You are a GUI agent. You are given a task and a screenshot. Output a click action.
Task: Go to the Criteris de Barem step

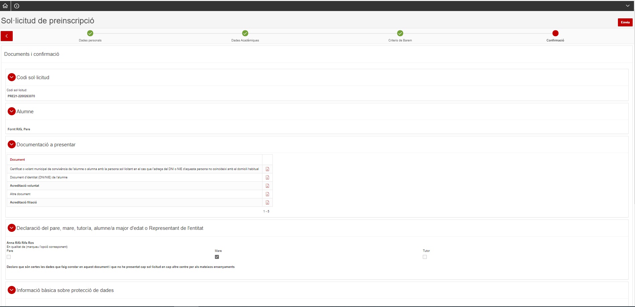pos(400,33)
